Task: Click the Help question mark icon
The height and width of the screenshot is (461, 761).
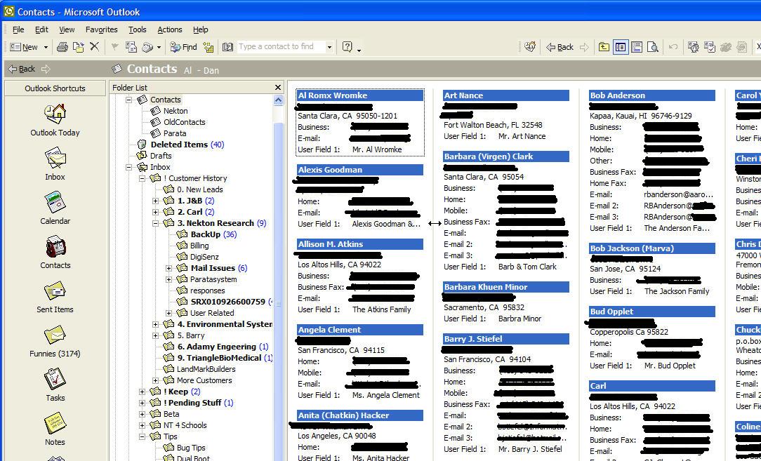Action: pyautogui.click(x=347, y=46)
